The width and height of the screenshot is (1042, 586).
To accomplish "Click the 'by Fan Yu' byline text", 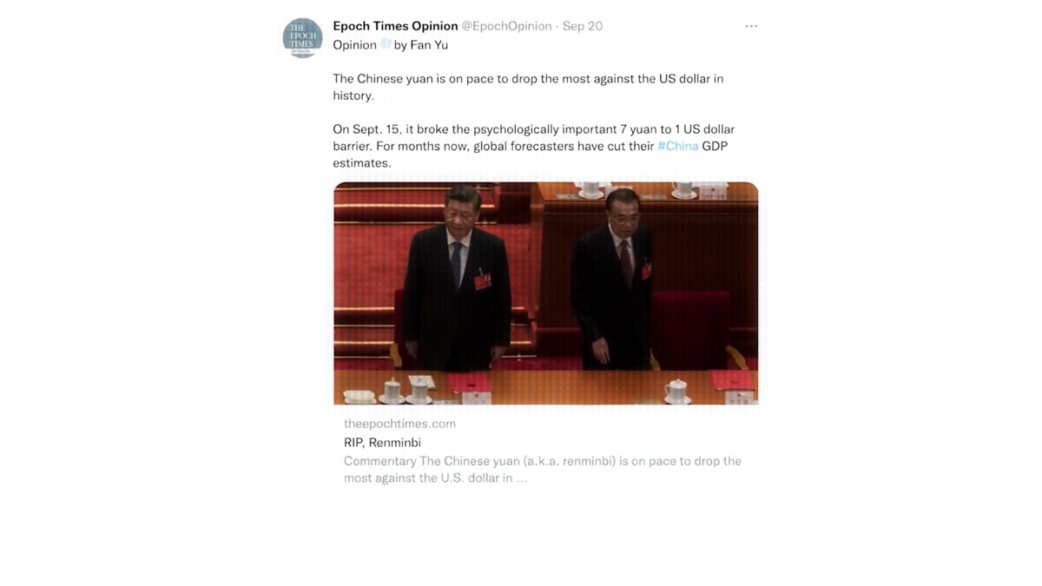I will click(x=421, y=45).
